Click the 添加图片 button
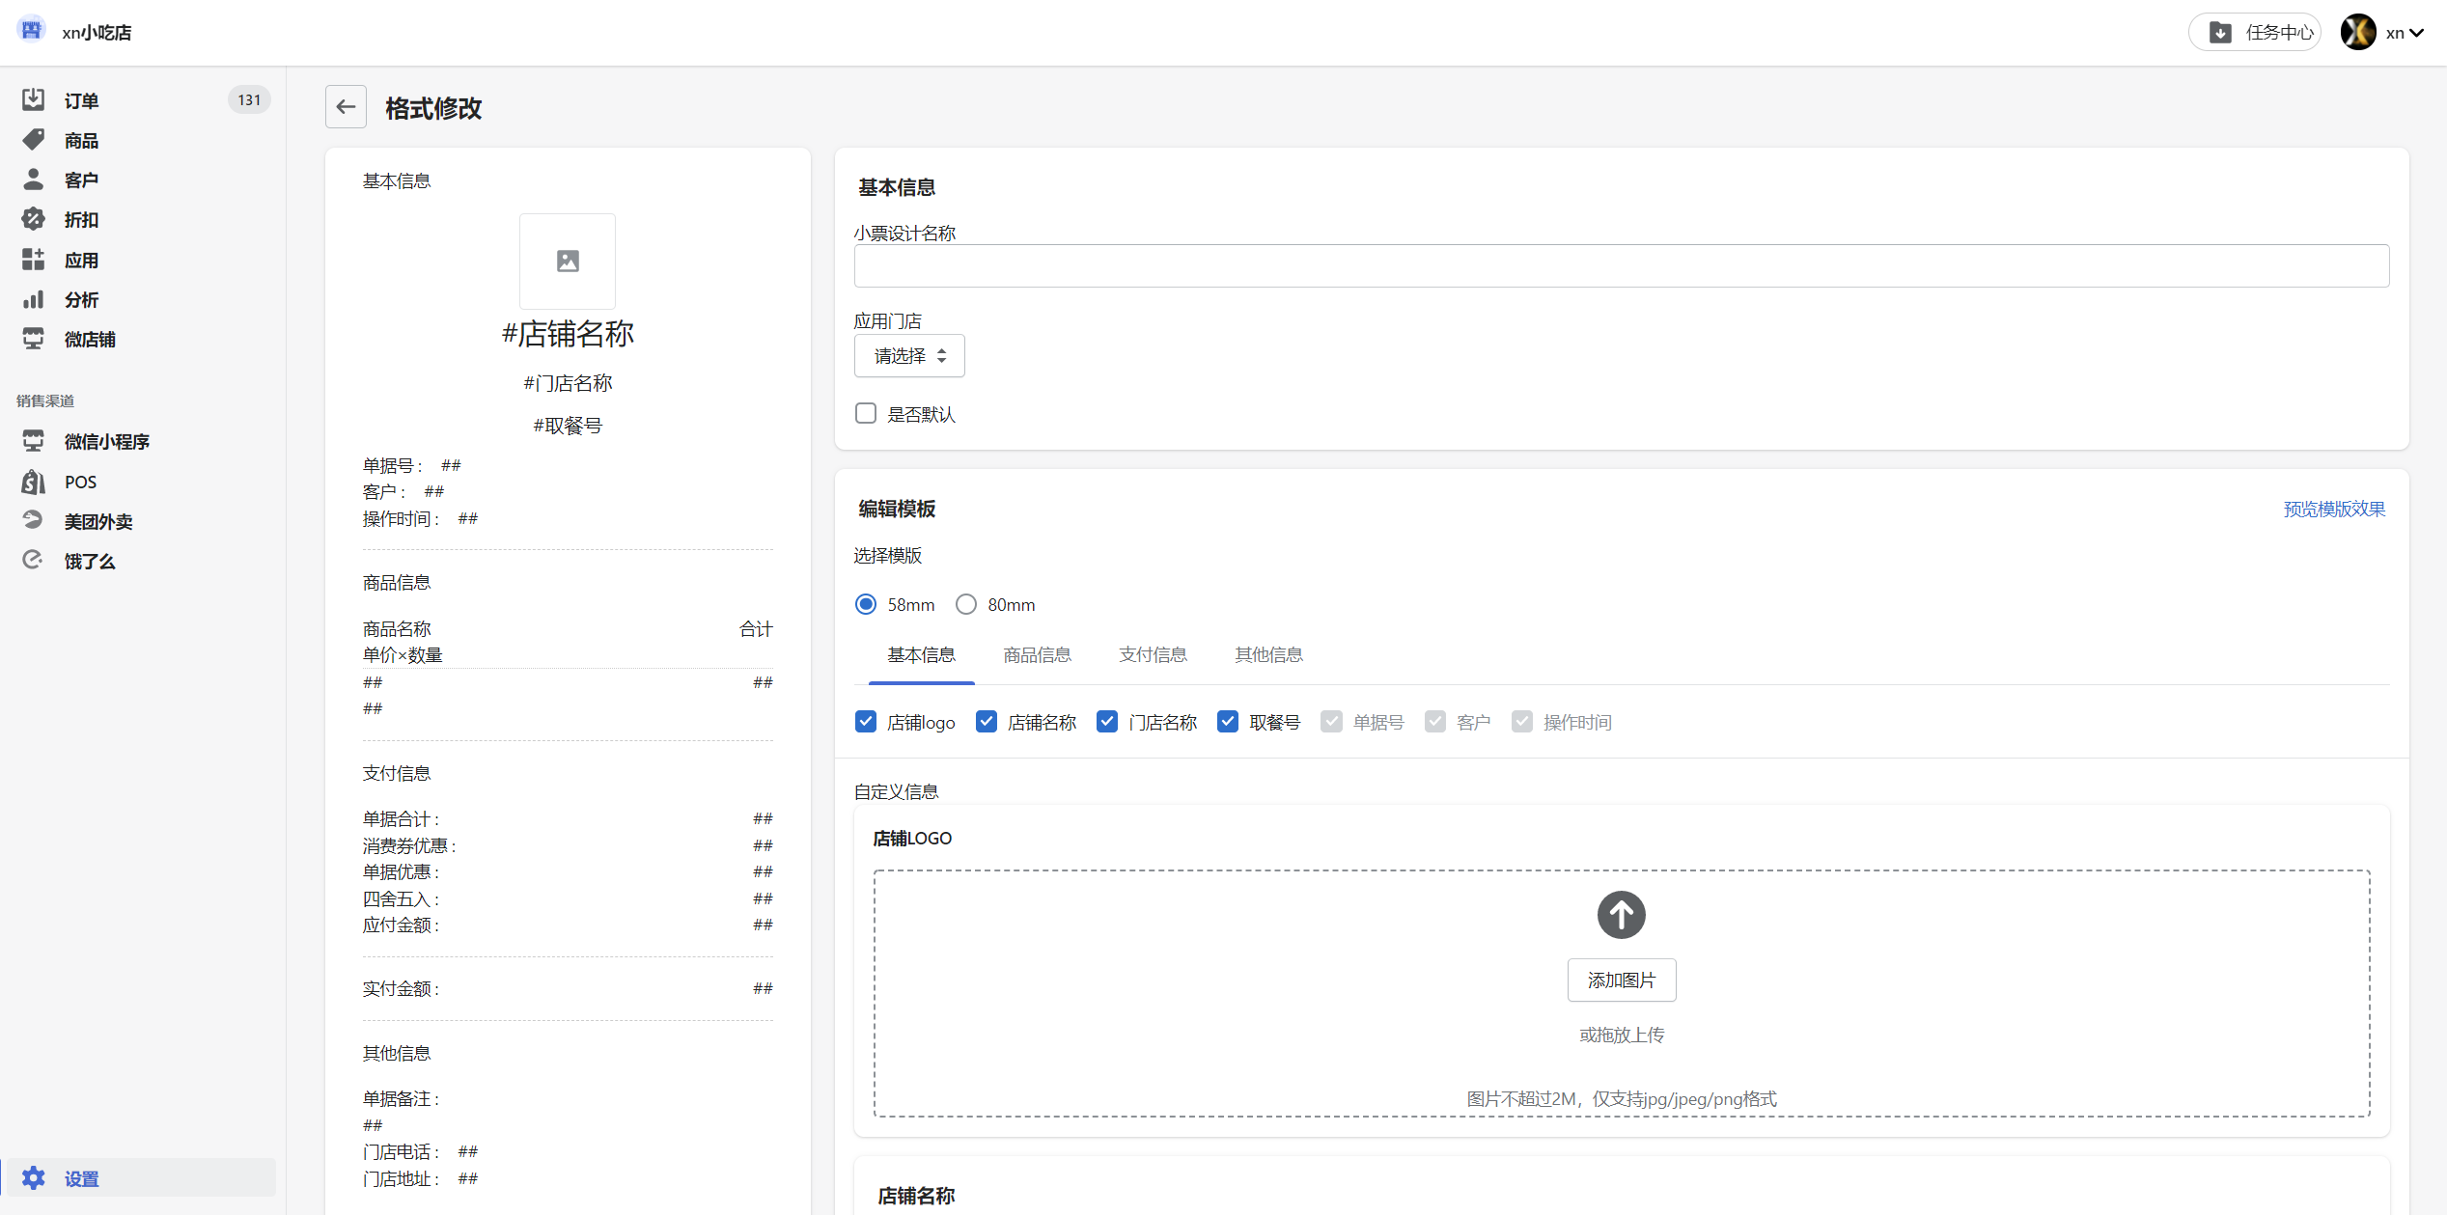 point(1621,980)
